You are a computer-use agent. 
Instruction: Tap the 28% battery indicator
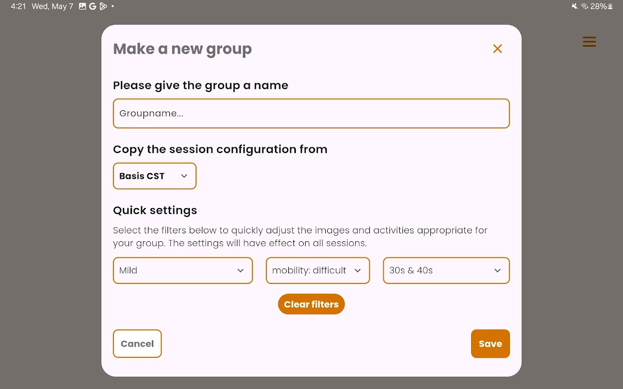[602, 6]
